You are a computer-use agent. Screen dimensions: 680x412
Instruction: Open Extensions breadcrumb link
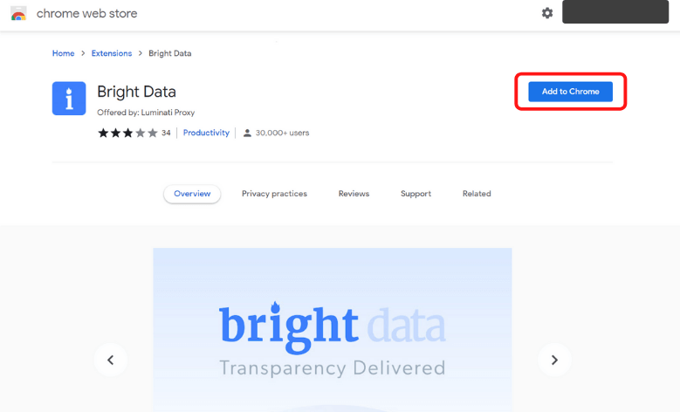[112, 53]
